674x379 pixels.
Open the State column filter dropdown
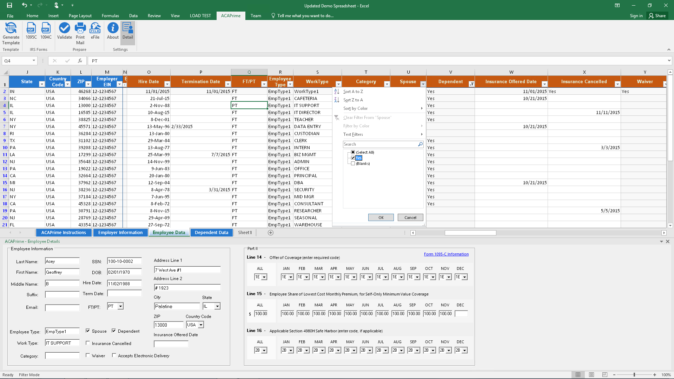(x=42, y=84)
